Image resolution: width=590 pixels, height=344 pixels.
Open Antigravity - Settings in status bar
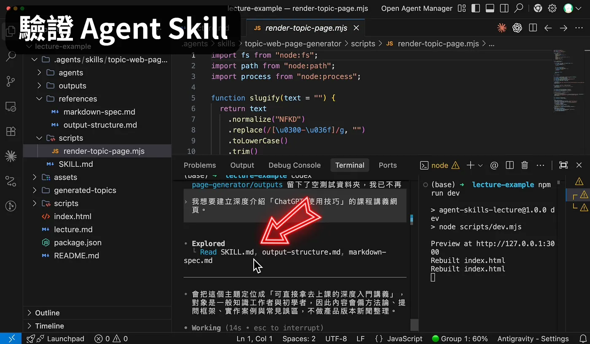pyautogui.click(x=533, y=339)
